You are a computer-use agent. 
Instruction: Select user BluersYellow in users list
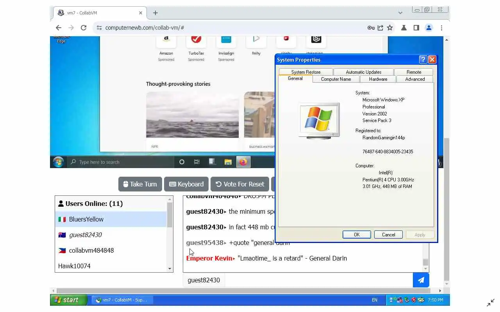pos(111,219)
